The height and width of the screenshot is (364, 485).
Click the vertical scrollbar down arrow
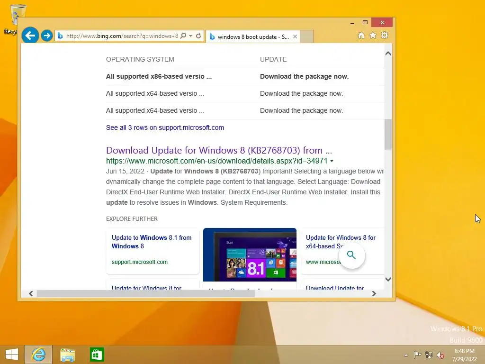tap(388, 279)
